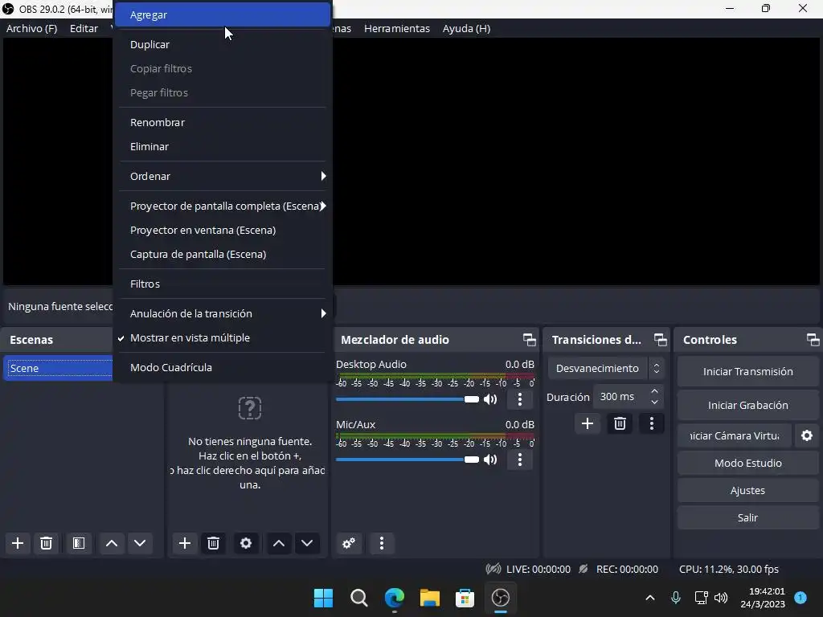Select Scene in Escenas list

[59, 368]
